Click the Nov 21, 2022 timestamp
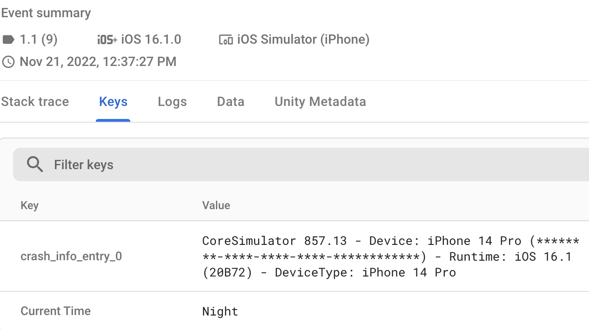The image size is (589, 329). 98,62
